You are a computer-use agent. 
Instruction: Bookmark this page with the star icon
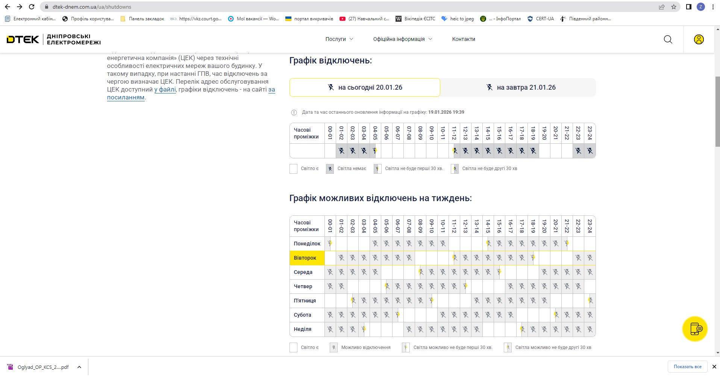coord(673,7)
